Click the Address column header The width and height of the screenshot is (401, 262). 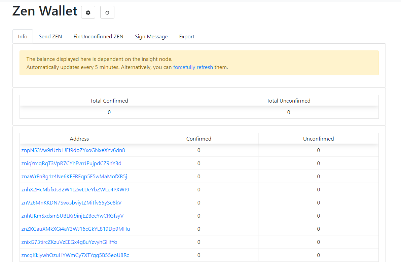(79, 139)
